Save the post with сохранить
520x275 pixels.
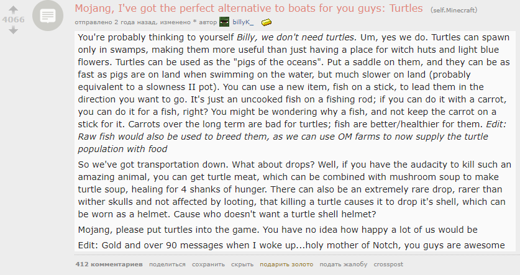pos(208,264)
